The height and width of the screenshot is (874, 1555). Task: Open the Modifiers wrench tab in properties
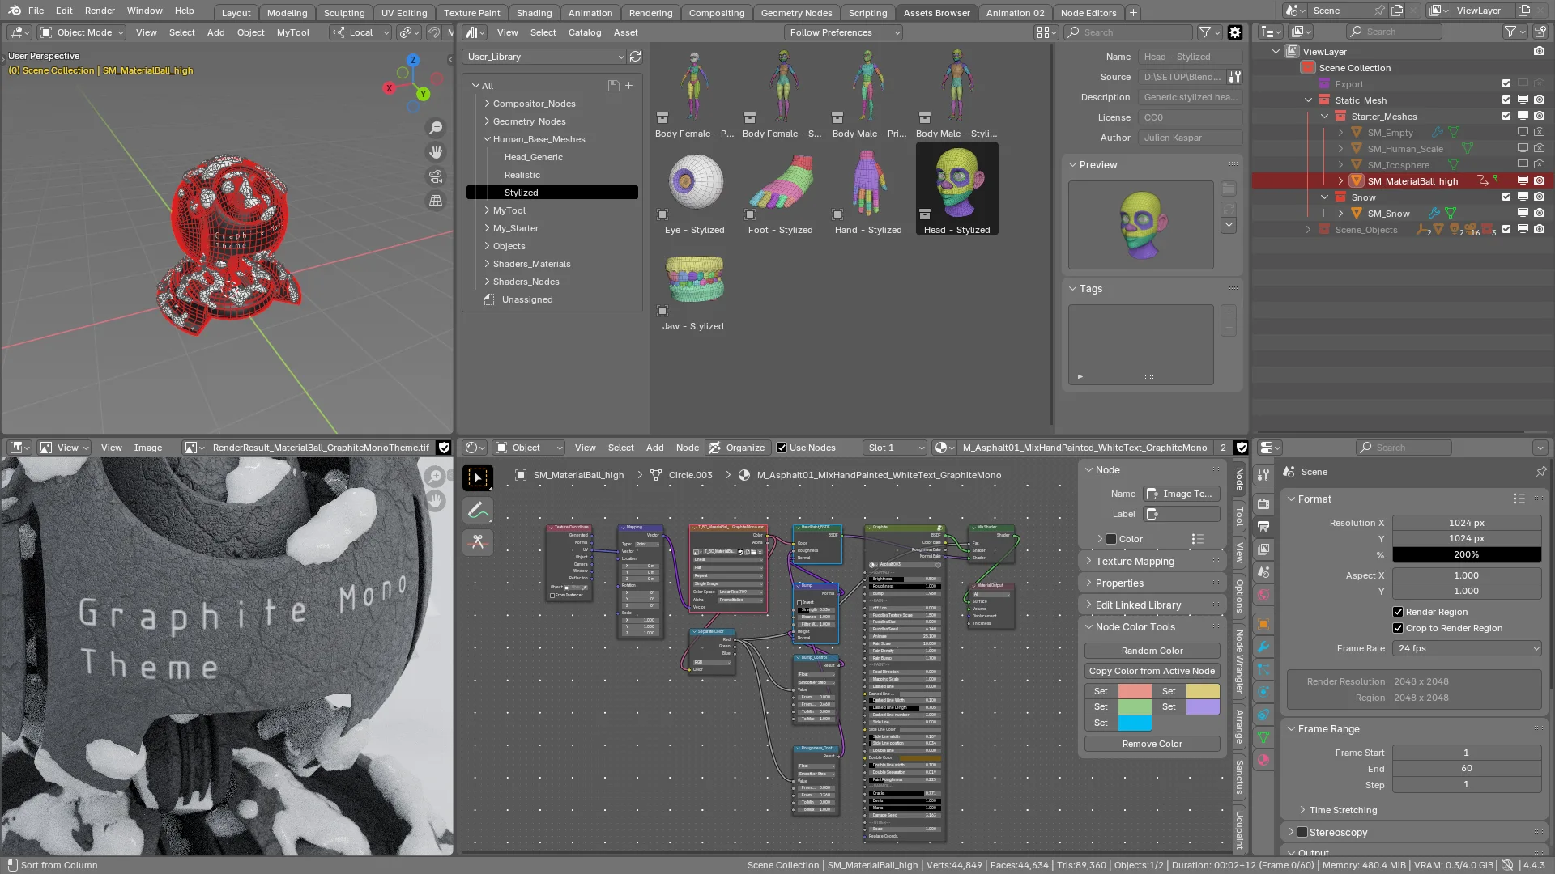click(x=1263, y=647)
